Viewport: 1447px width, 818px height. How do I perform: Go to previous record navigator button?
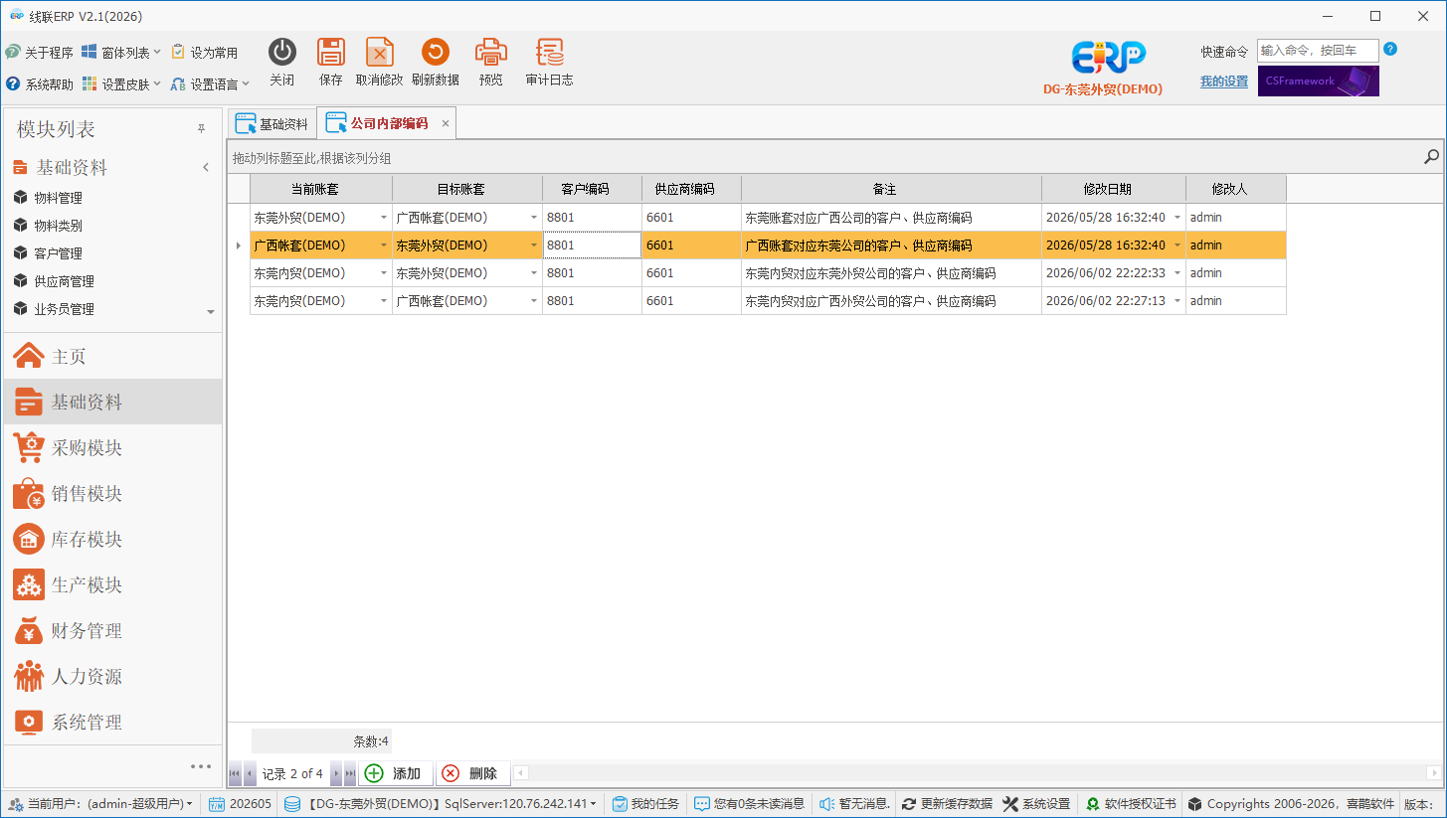249,773
